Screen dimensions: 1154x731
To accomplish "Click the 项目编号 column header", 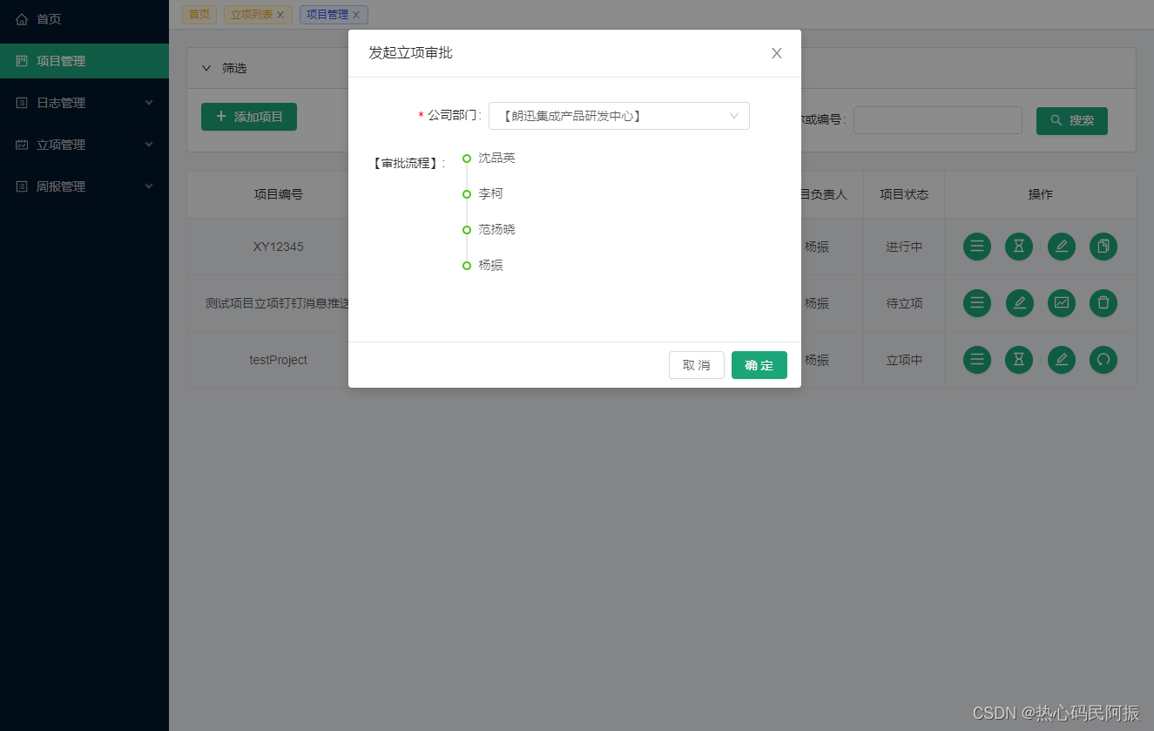I will coord(279,194).
